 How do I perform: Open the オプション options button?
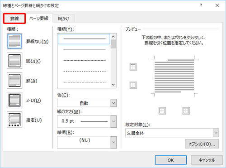(x=202, y=144)
